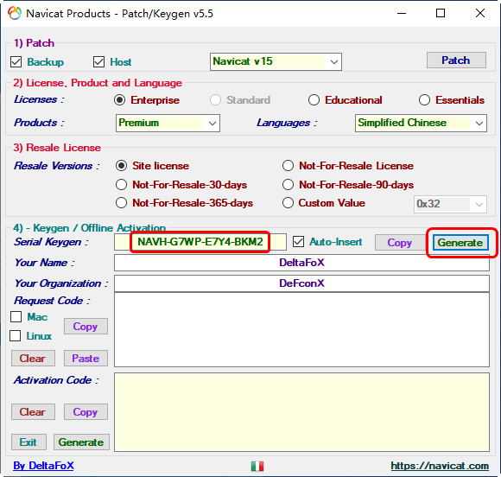Choose the Not-For-Resale-30-days option
Screen dimensions: 501x477
click(122, 184)
